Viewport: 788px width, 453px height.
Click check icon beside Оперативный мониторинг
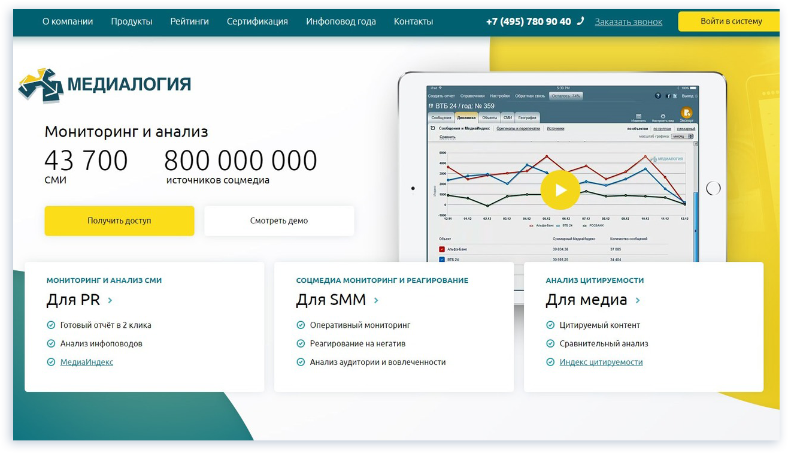(x=301, y=325)
